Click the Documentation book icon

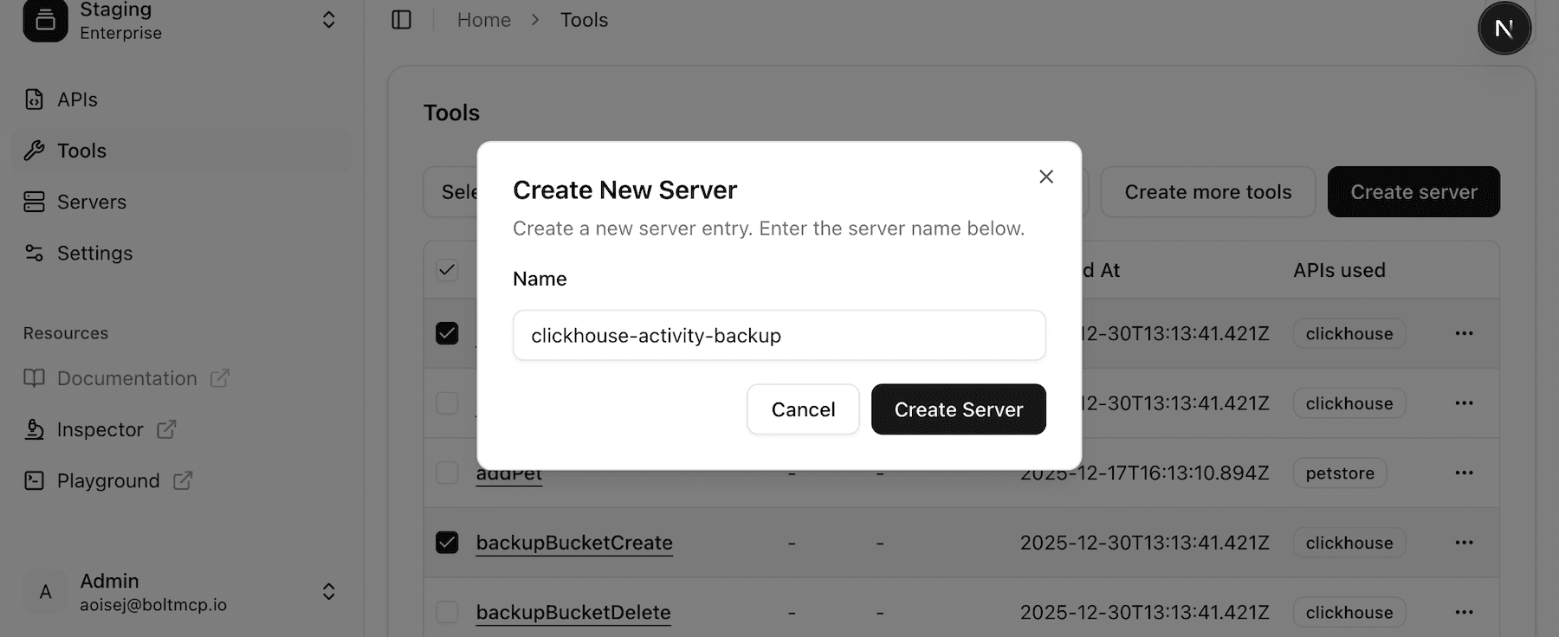(x=34, y=378)
